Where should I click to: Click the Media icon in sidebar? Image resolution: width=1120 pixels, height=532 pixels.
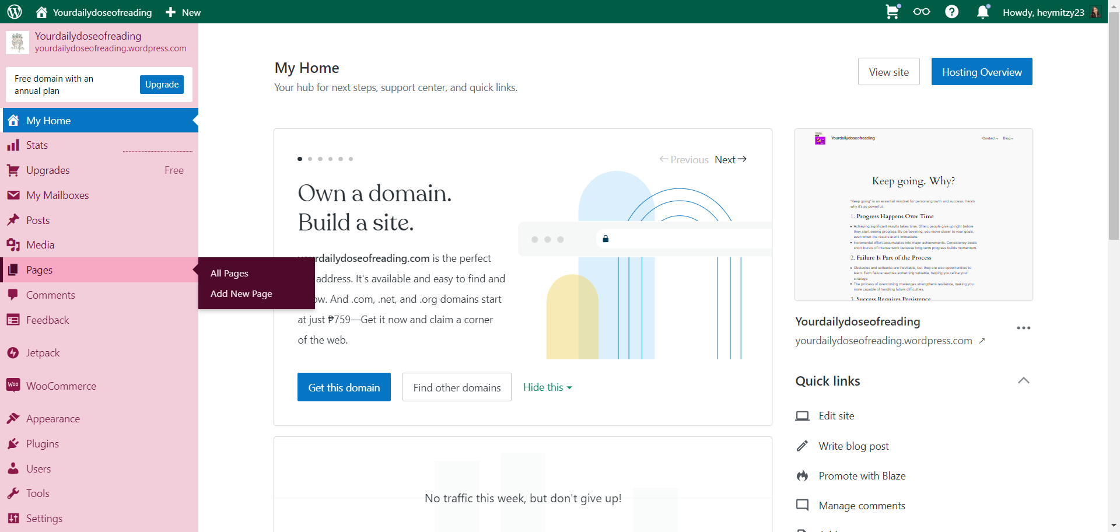tap(13, 245)
